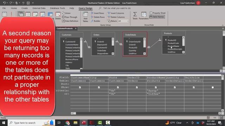Click Delete Rows in Query Setup
The width and height of the screenshot is (225, 126).
point(98,17)
